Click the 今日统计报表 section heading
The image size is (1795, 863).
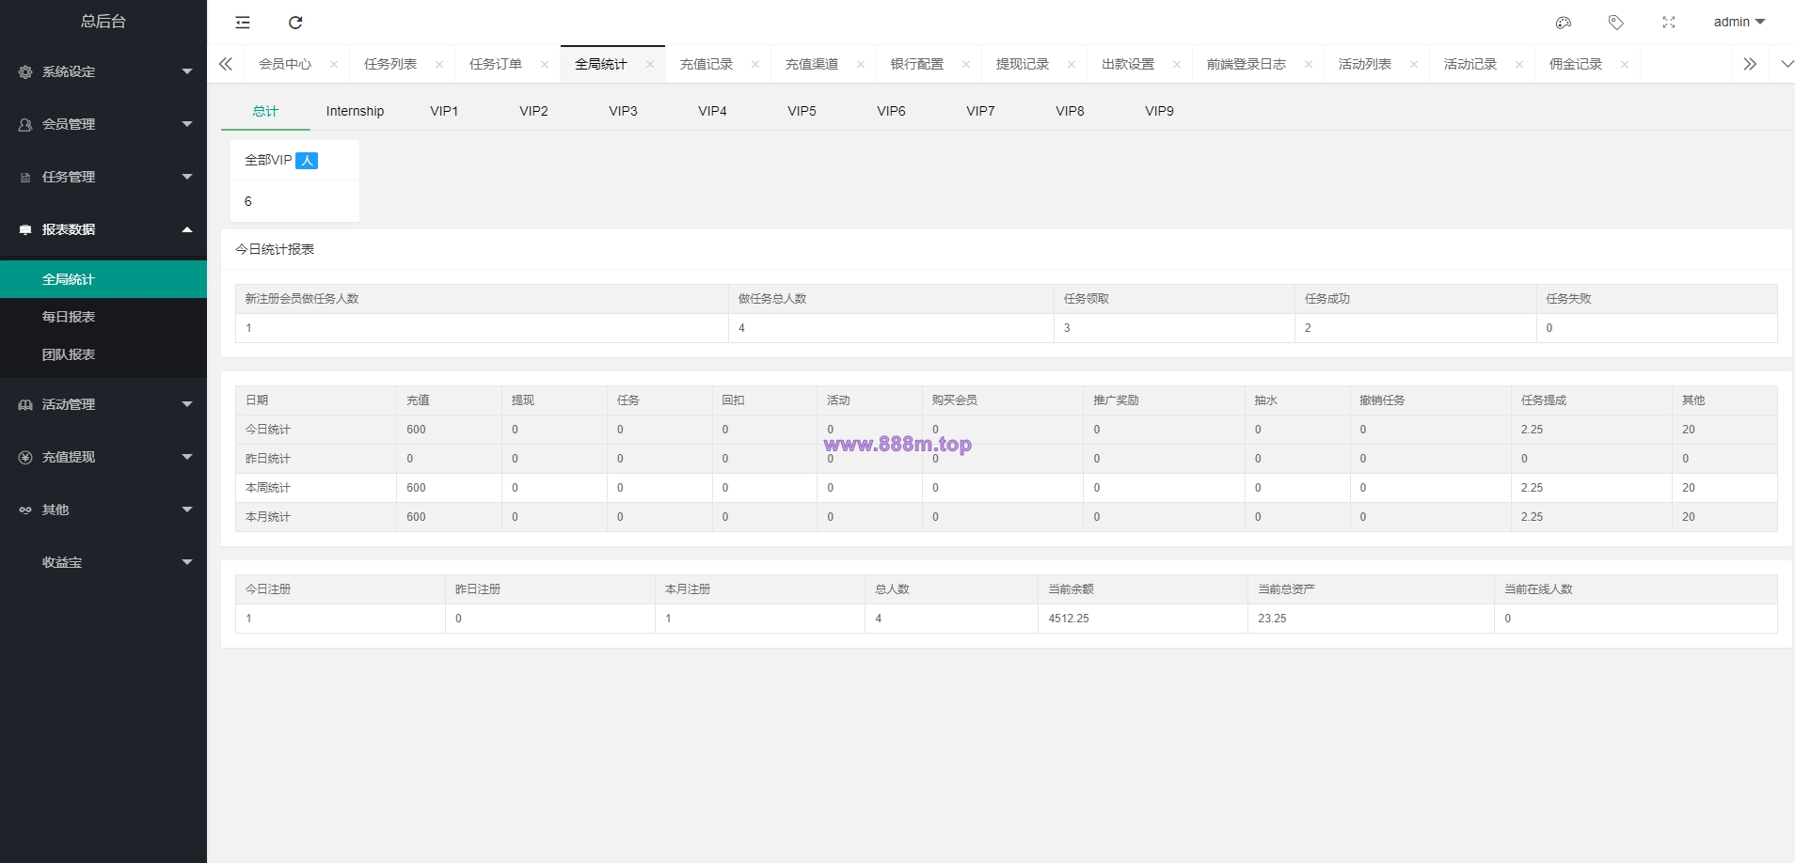pos(275,249)
